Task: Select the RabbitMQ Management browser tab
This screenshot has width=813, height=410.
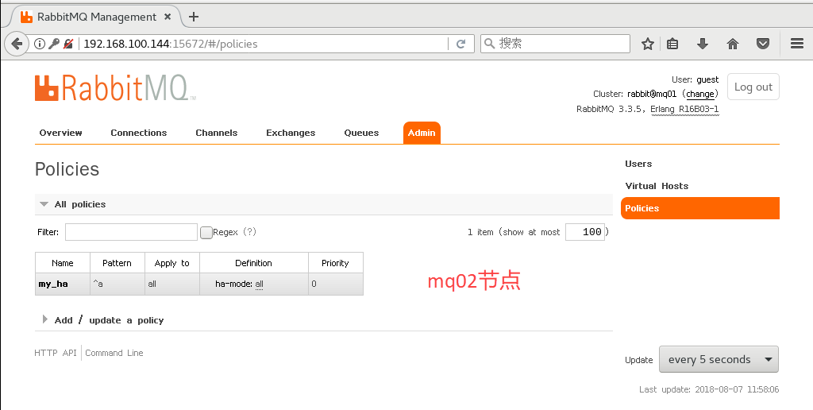Action: [96, 17]
